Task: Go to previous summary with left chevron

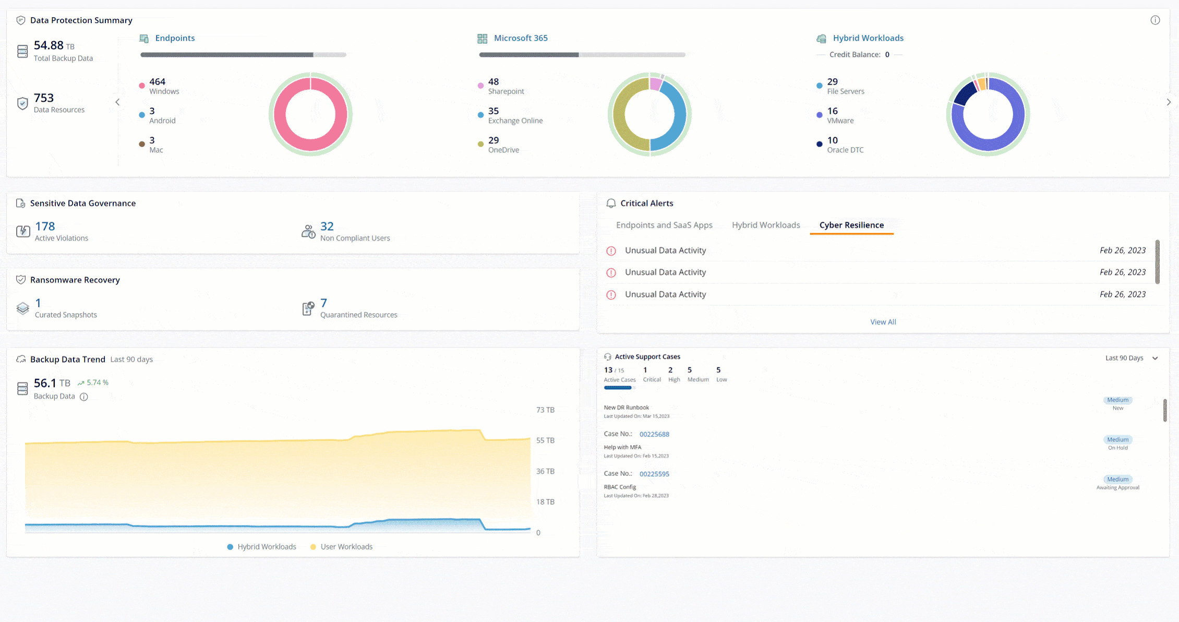Action: click(117, 102)
